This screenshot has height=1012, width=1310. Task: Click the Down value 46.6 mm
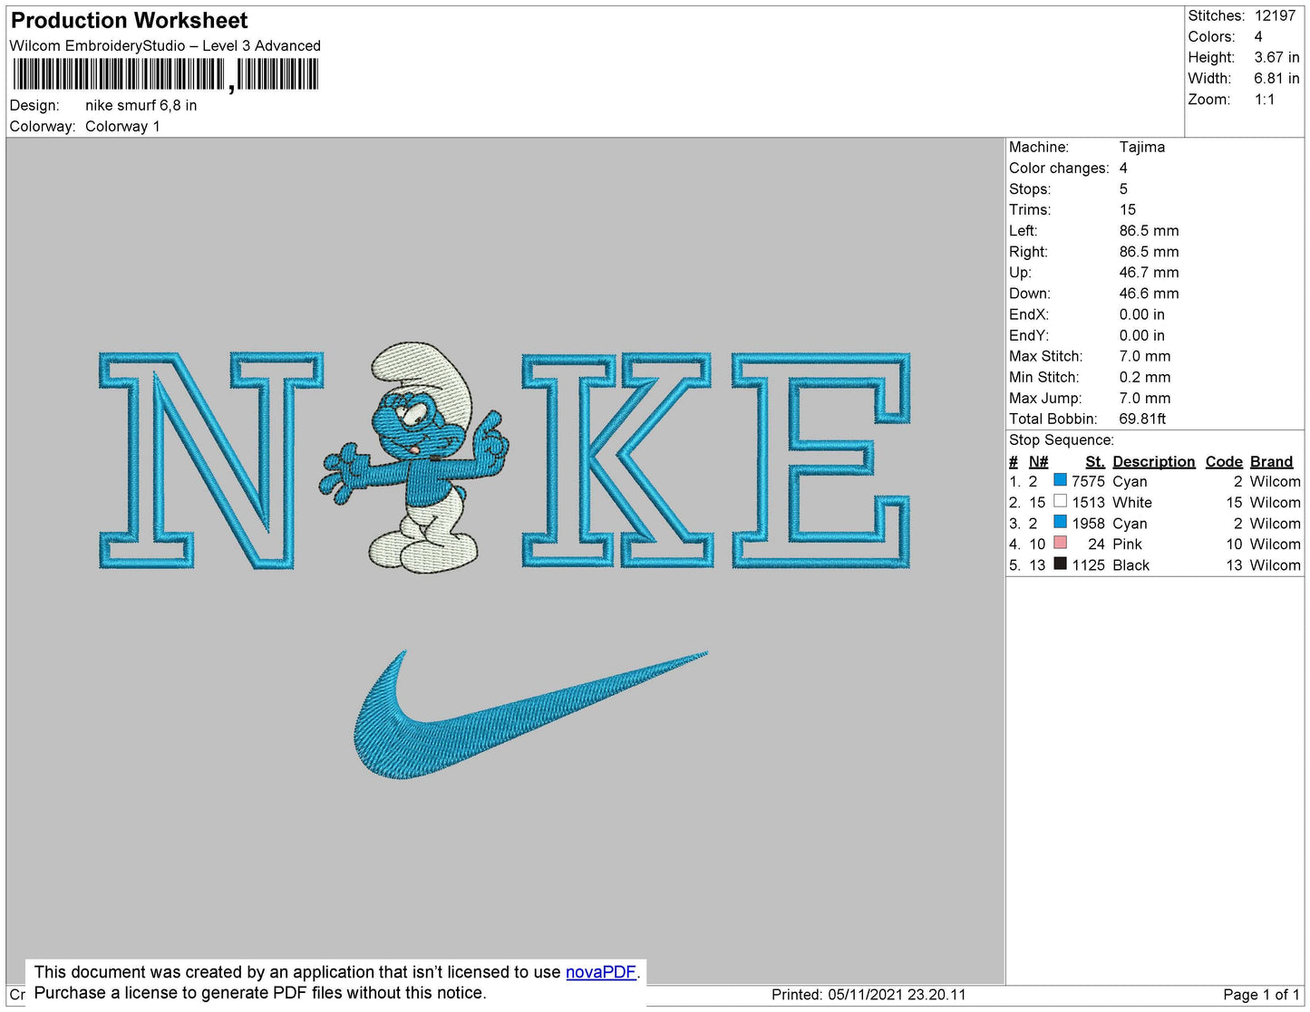pos(1149,294)
